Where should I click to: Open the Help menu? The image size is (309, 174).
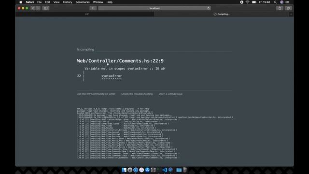click(110, 2)
